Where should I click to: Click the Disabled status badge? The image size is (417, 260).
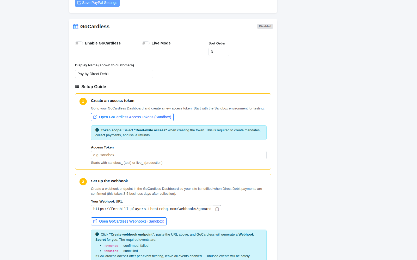pyautogui.click(x=265, y=26)
